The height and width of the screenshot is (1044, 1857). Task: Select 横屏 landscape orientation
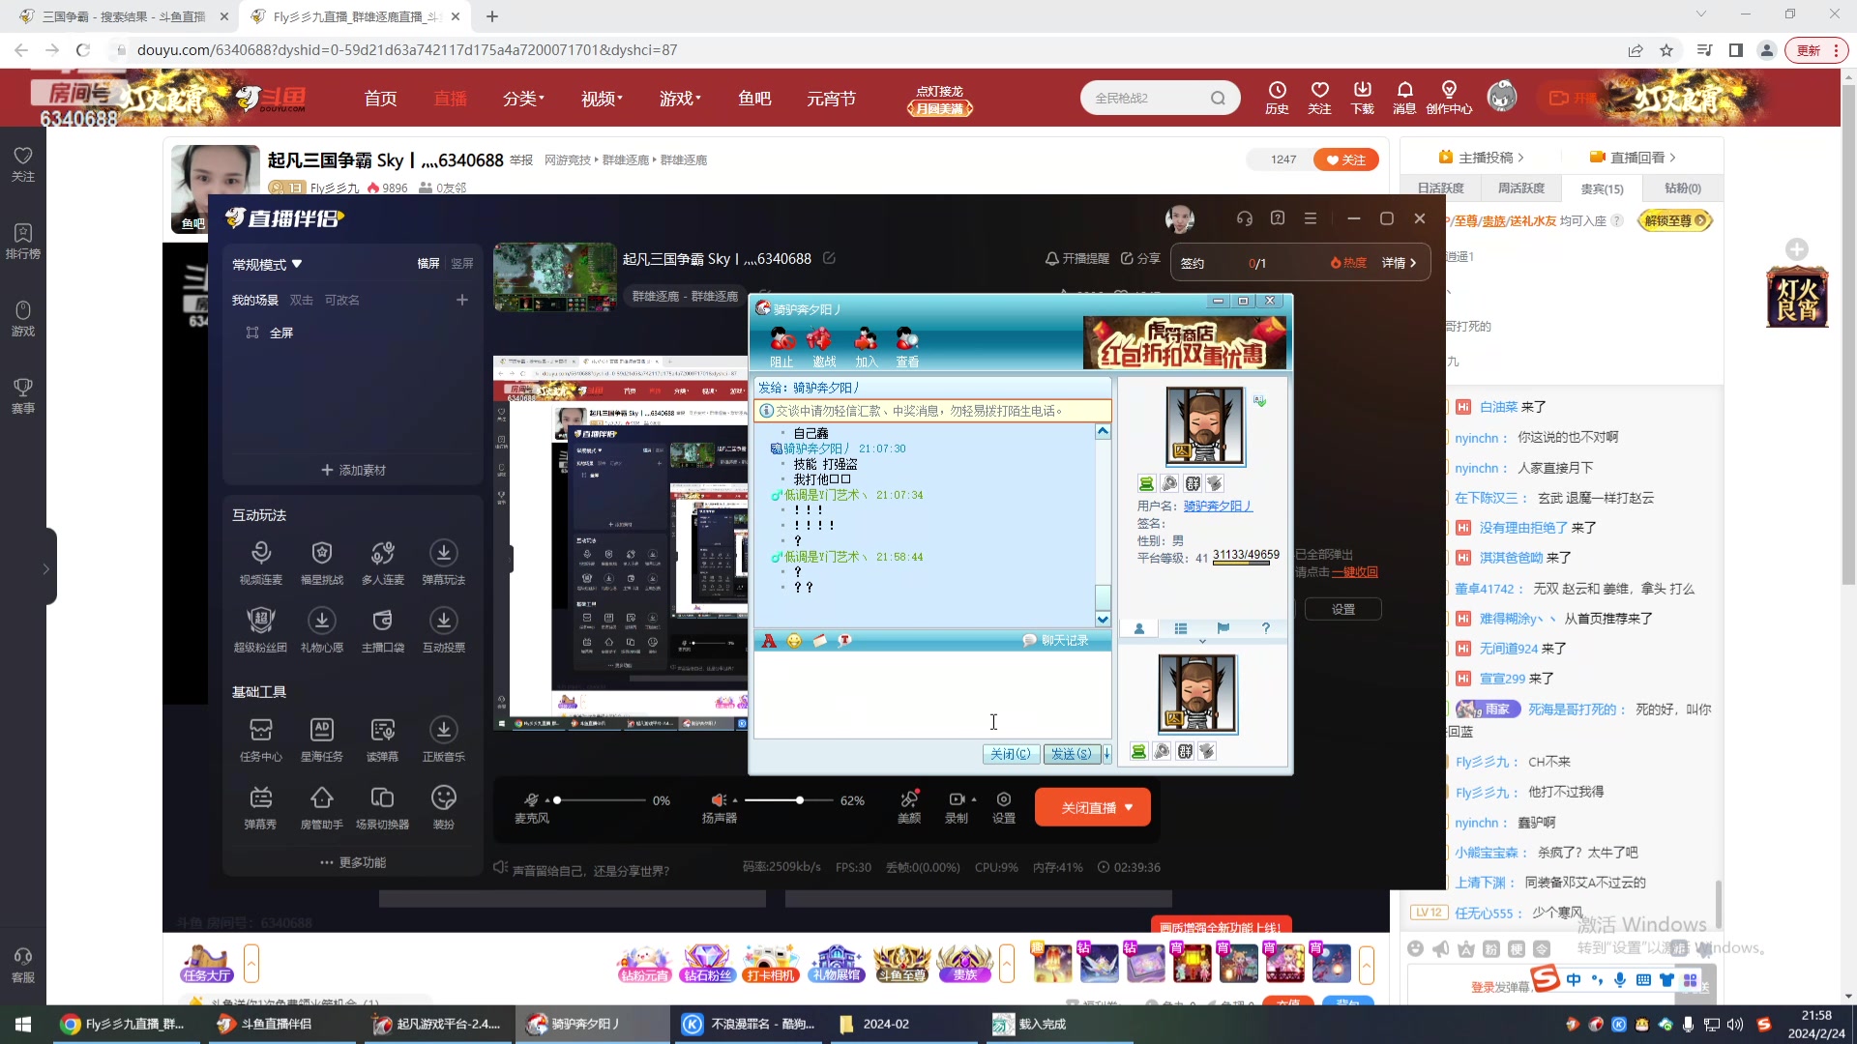[428, 264]
